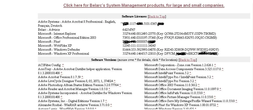Click the WebFldrs XP ID 12345-111-1111111-34345

click(x=139, y=46)
